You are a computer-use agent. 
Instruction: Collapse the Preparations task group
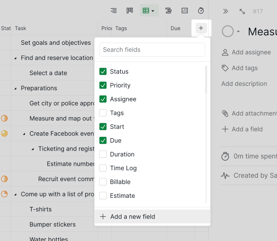tap(15, 88)
